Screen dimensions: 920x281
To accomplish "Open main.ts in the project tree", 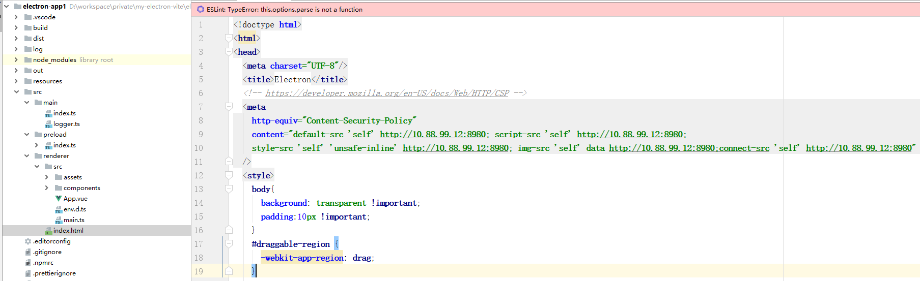I will [74, 220].
